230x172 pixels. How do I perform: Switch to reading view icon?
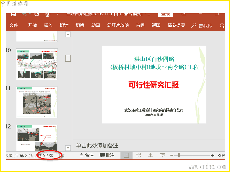click(150, 155)
